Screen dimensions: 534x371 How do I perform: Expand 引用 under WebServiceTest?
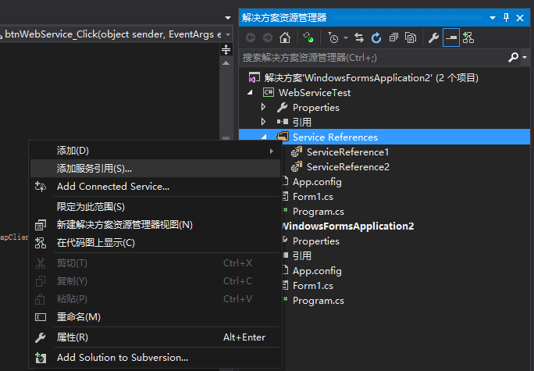[263, 122]
